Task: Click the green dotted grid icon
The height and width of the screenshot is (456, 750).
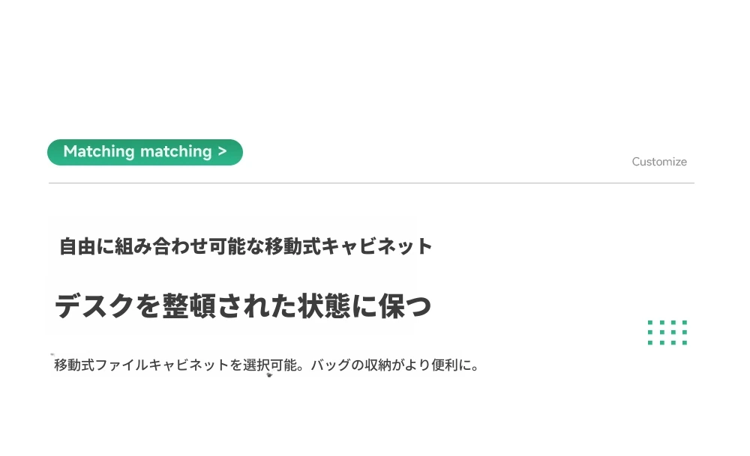Action: pyautogui.click(x=667, y=332)
